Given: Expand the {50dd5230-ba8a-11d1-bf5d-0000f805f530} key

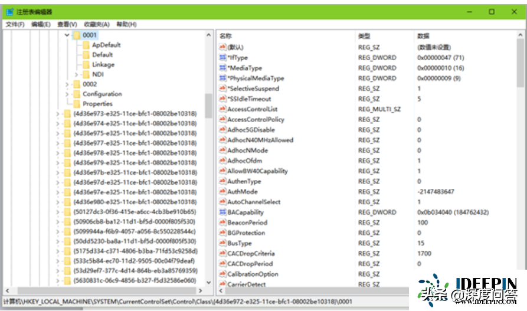Looking at the screenshot, I should pyautogui.click(x=57, y=241).
